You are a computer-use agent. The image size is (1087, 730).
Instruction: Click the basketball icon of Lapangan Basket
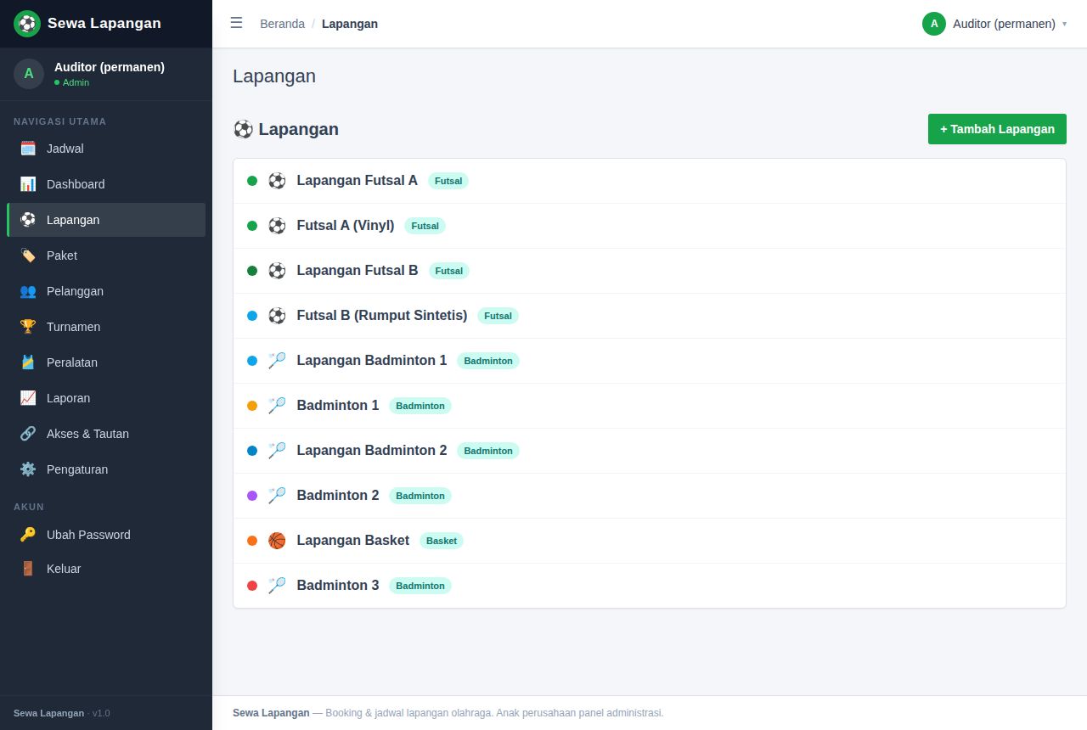[x=277, y=541]
